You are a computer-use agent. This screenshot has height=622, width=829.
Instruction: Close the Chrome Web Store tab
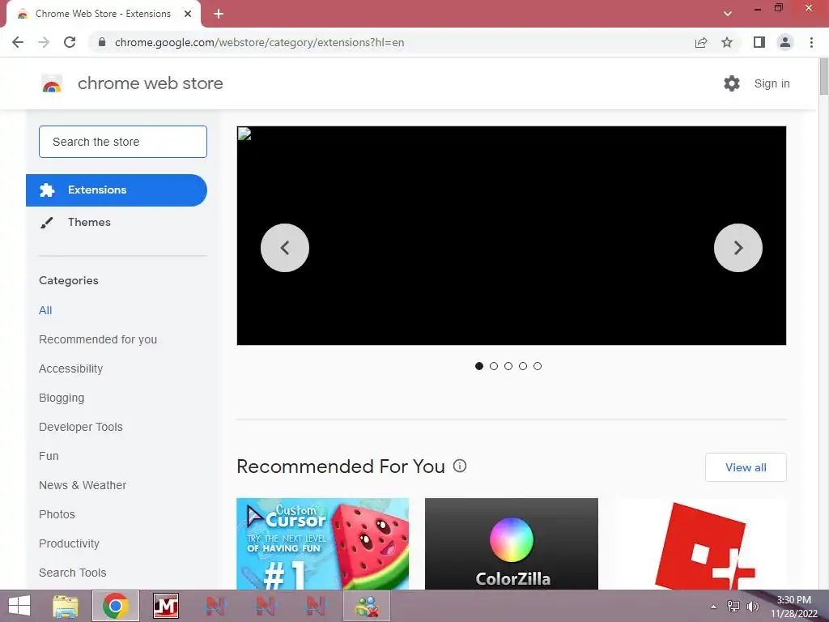188,14
